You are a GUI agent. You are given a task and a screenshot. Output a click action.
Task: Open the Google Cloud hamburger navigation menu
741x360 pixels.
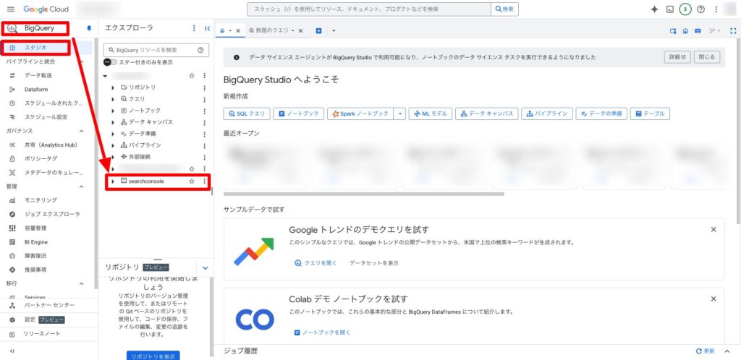[x=10, y=9]
